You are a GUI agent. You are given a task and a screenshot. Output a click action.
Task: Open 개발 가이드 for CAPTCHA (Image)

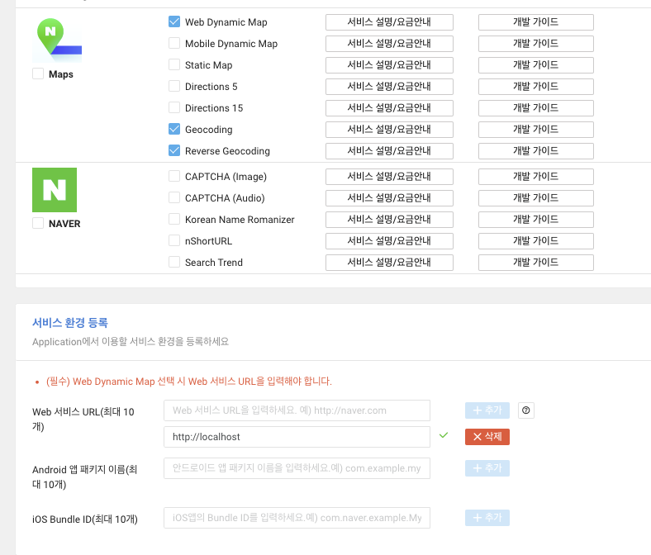pyautogui.click(x=535, y=177)
